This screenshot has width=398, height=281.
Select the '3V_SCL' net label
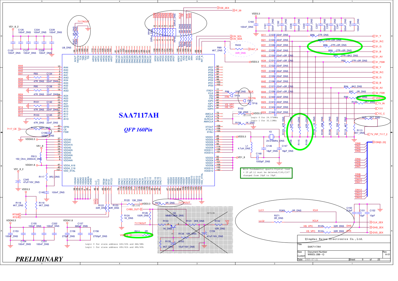[x=238, y=36]
